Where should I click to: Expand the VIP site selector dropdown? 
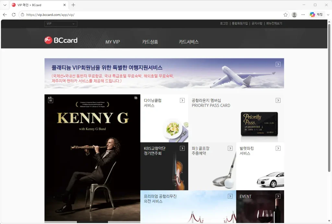(x=61, y=24)
